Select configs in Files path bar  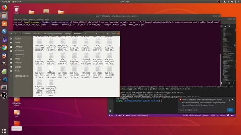[x=68, y=34]
